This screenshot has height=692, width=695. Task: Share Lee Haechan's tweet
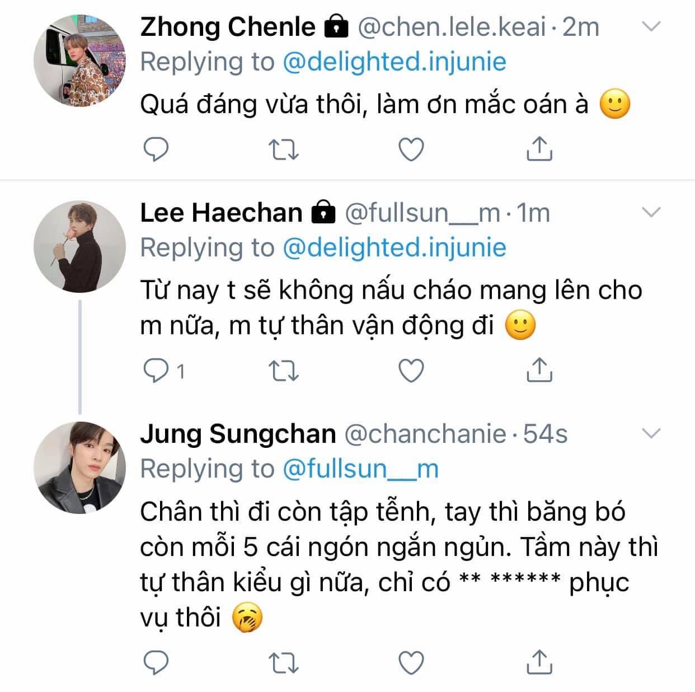point(539,370)
